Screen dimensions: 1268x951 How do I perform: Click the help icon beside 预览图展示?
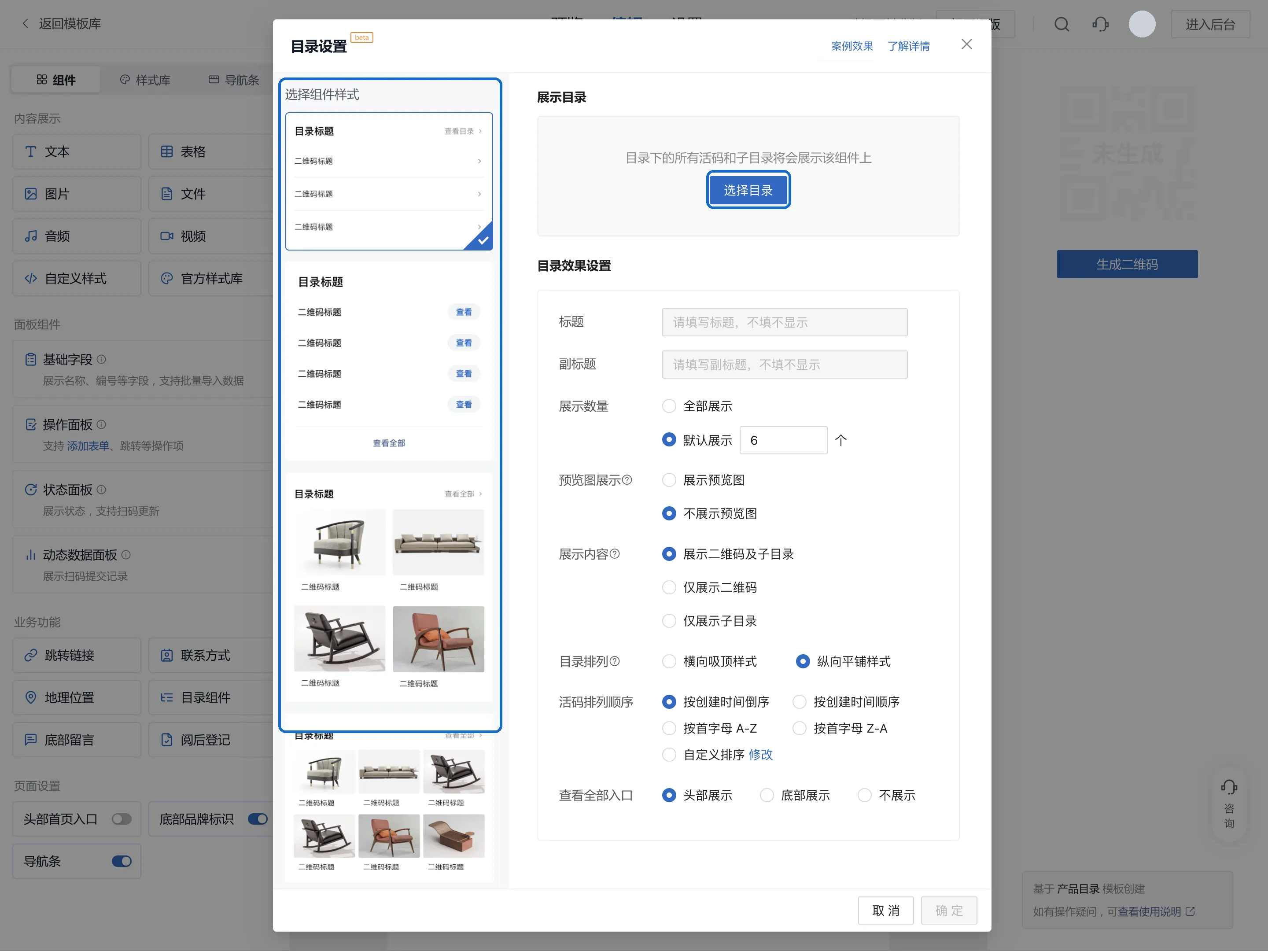pyautogui.click(x=627, y=480)
